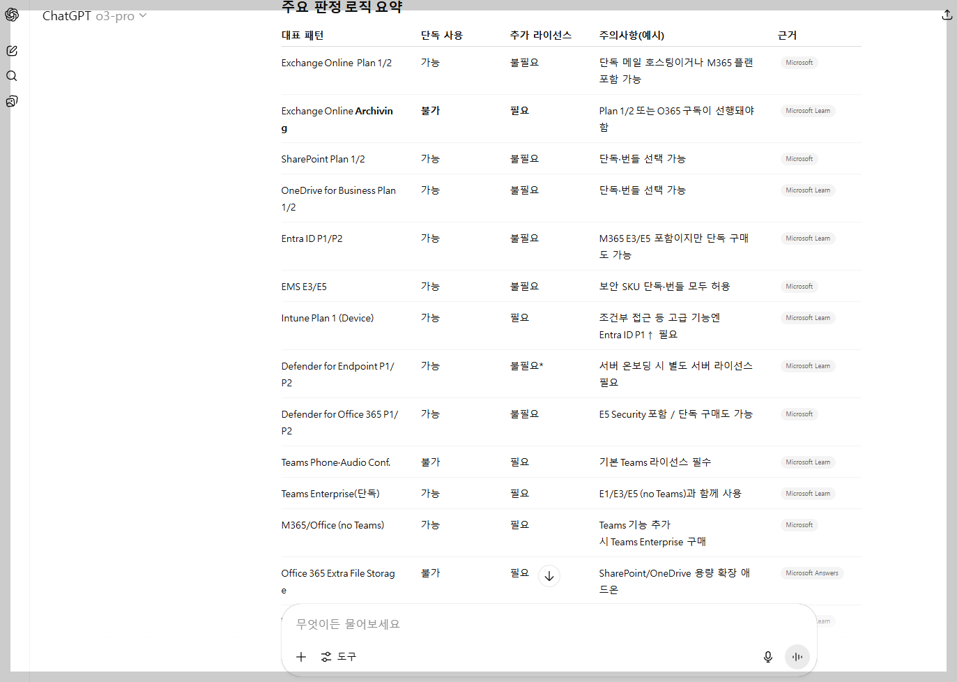This screenshot has width=957, height=682.
Task: Open the Microsoft Learn chip for Teams Enterprise(단독)
Action: [x=808, y=494]
